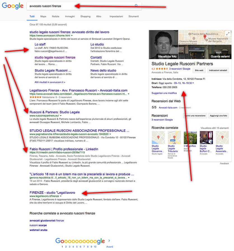Click the red map pin on the map

click(x=205, y=37)
